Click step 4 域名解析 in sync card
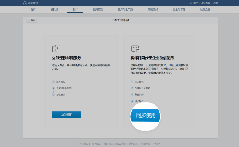 click(139, 101)
